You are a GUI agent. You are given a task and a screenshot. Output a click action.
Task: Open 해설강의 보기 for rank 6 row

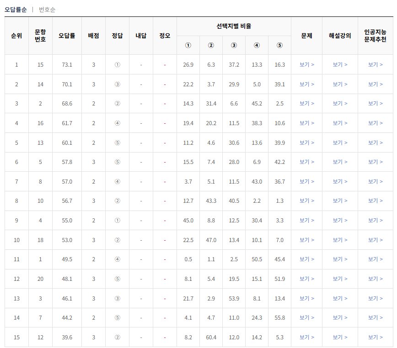(x=340, y=162)
